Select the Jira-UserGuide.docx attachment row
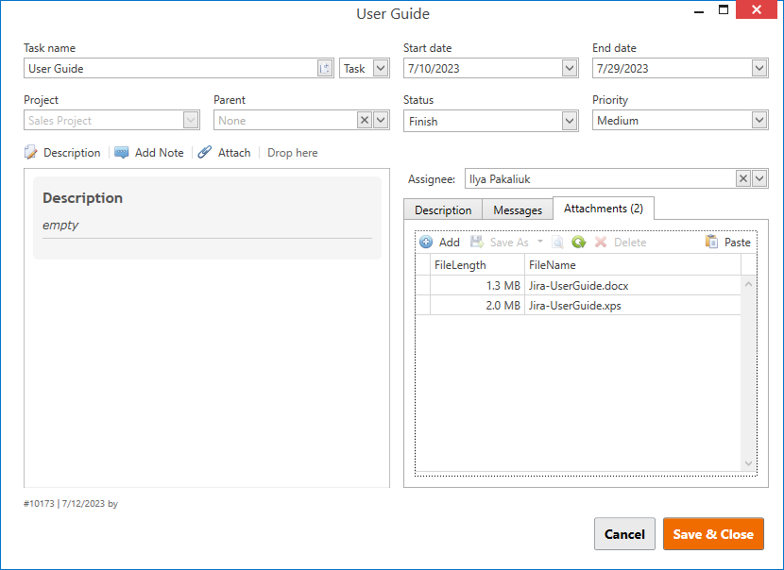The width and height of the screenshot is (784, 570). point(578,285)
